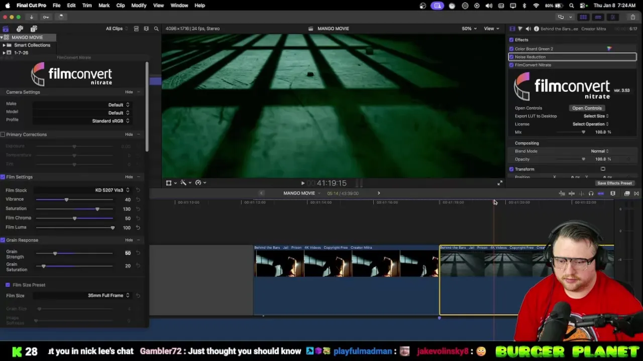Open the Effects browser icon
Screen dimensions: 643x361
coord(627,194)
